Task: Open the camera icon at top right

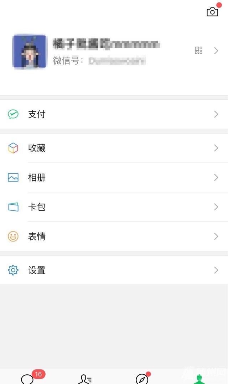Action: tap(212, 12)
